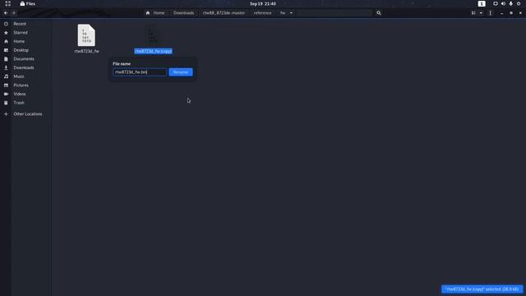Go forward with the forward arrow
Viewport: 526px width, 296px height.
tap(14, 13)
